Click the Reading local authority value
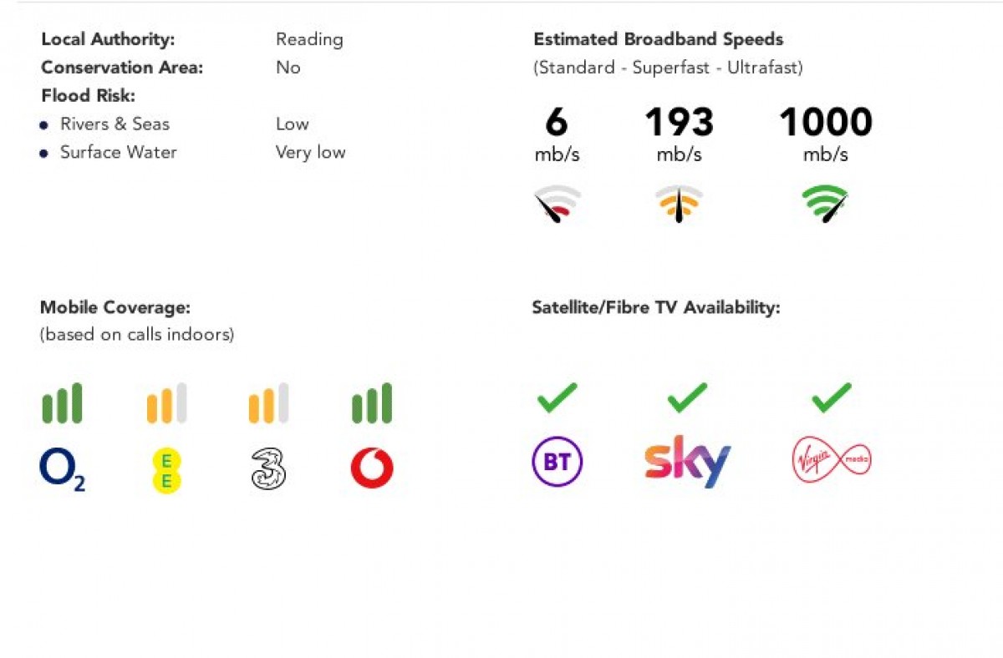Viewport: 1003px width, 658px height. pyautogui.click(x=309, y=39)
